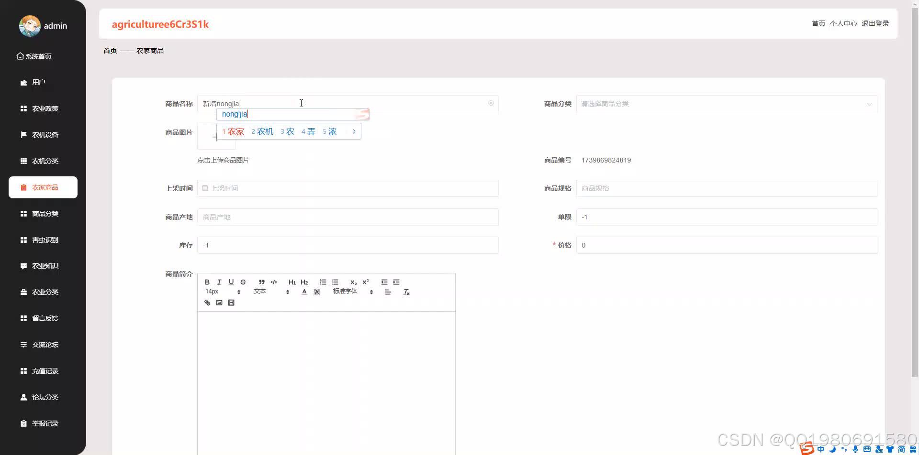Focus the 商品规格 input field
The width and height of the screenshot is (919, 455).
click(727, 188)
